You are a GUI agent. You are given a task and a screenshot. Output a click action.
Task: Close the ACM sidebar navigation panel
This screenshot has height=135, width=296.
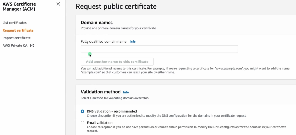point(58,4)
